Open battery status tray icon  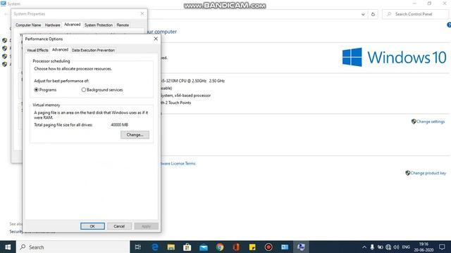click(380, 247)
